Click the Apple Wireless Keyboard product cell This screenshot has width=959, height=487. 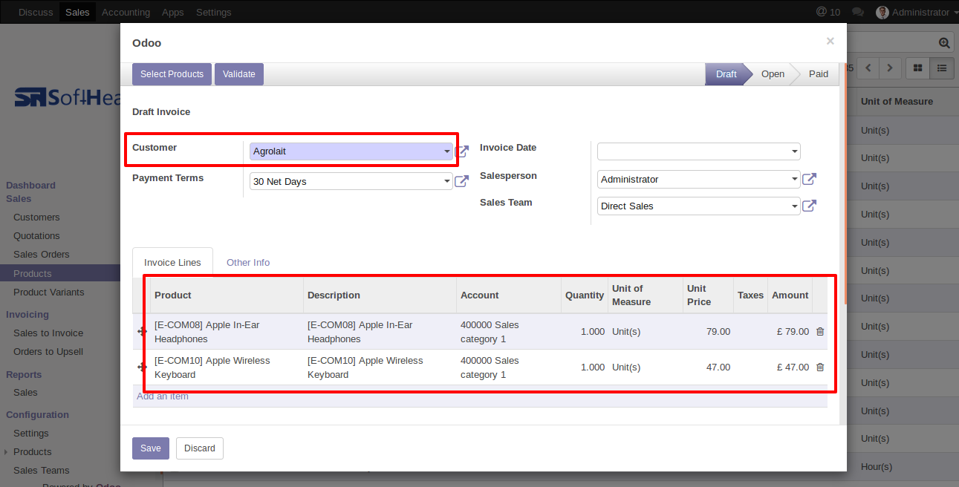pos(227,367)
